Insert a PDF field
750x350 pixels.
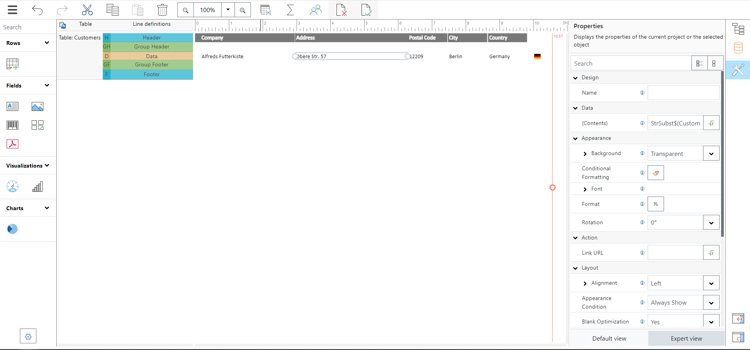(13, 144)
